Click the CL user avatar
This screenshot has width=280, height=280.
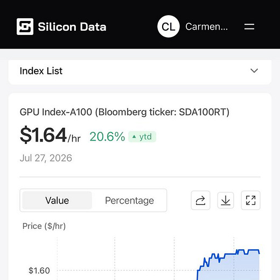click(x=169, y=26)
